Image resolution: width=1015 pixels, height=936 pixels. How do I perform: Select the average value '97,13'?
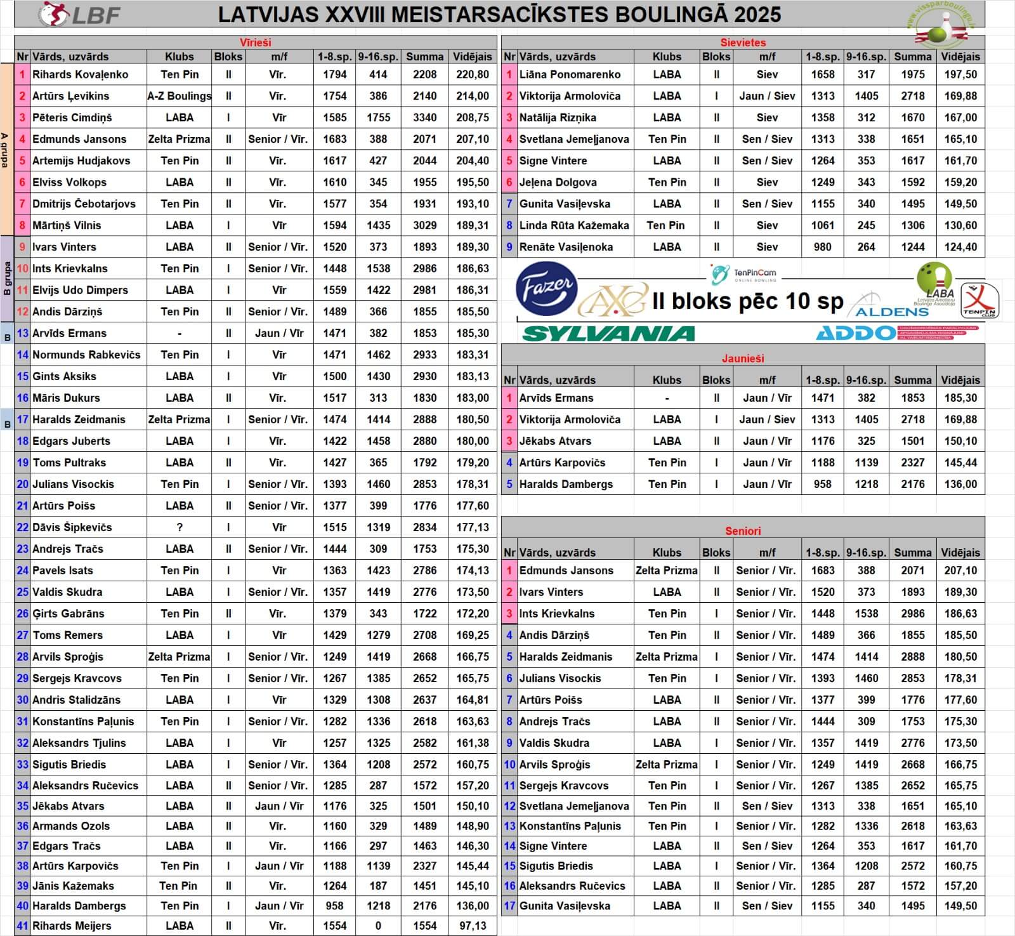pos(473,926)
